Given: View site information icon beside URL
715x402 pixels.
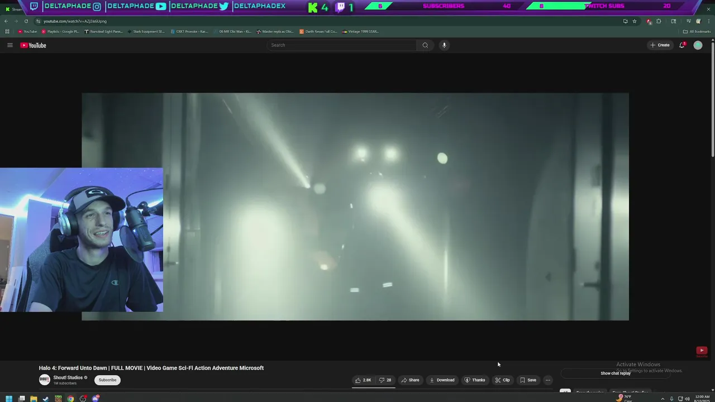Looking at the screenshot, I should click(x=38, y=21).
